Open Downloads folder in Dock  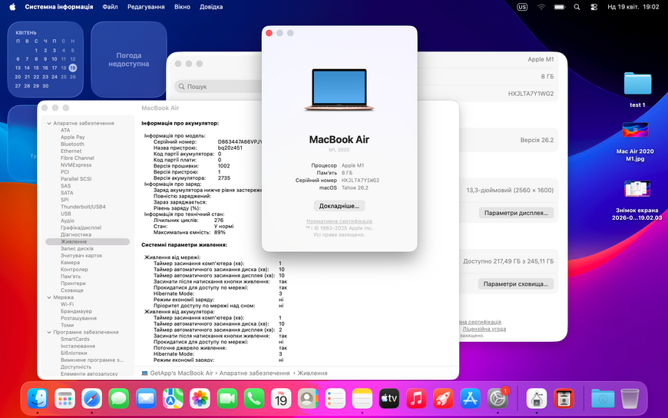(x=603, y=400)
